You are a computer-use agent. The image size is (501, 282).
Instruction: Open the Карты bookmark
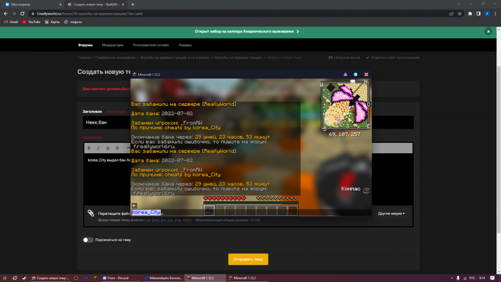click(x=52, y=22)
